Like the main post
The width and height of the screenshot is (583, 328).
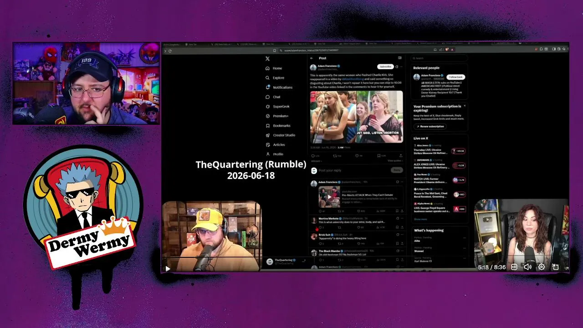point(357,156)
